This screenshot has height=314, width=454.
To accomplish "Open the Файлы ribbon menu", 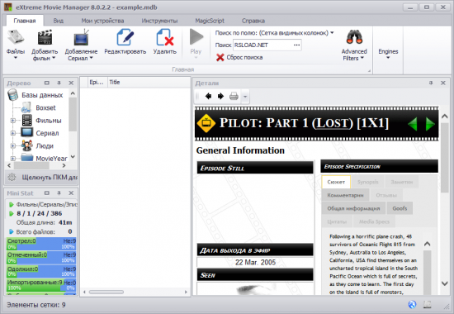I will coord(16,45).
